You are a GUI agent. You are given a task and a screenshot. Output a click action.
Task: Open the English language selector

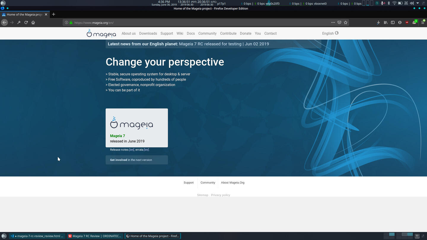330,33
